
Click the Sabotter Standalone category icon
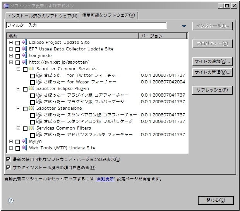pos(31,108)
